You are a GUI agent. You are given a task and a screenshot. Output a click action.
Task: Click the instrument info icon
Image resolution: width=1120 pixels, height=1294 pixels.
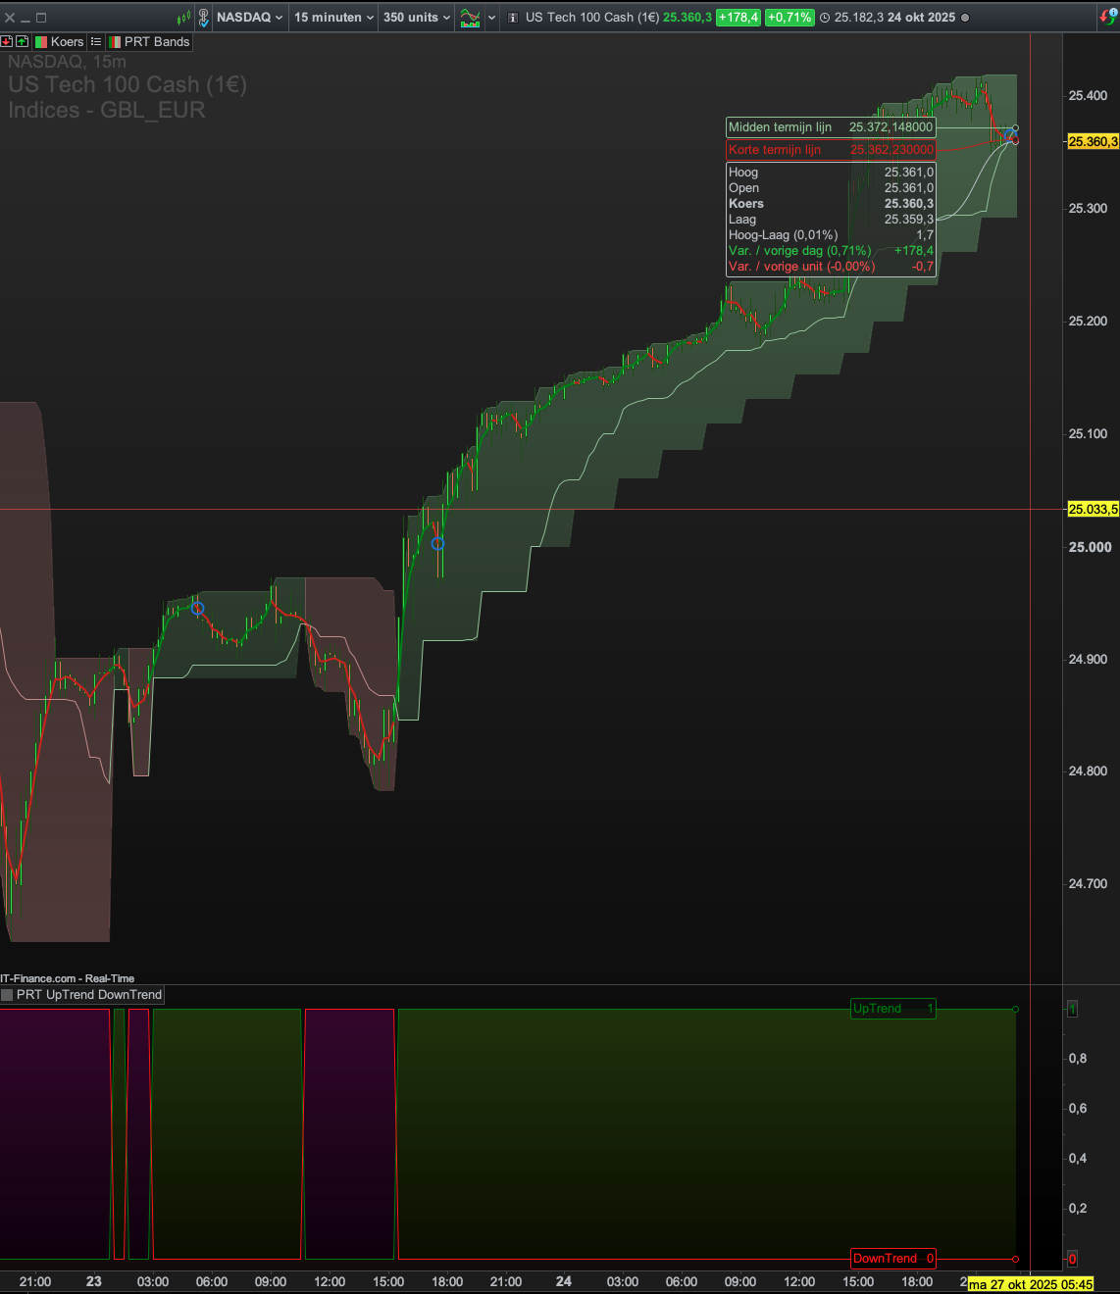(x=513, y=18)
